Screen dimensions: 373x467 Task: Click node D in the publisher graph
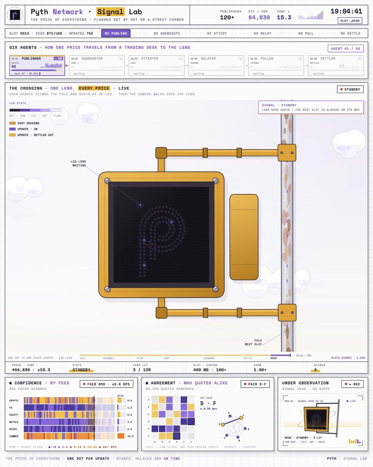(223, 424)
